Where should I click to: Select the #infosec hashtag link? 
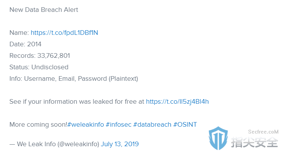[x=119, y=124]
